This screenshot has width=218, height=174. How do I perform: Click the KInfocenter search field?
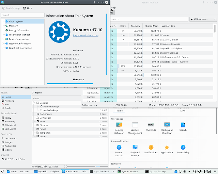23,15
